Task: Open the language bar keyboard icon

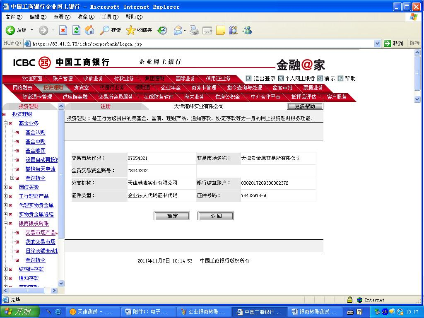Action: click(x=350, y=312)
